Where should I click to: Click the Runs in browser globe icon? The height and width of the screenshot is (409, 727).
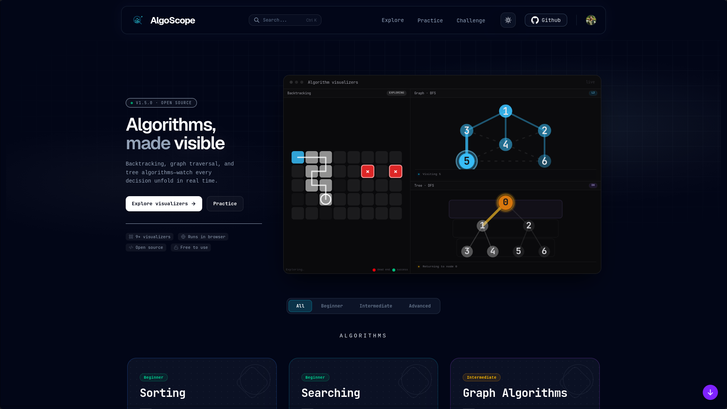pos(183,237)
